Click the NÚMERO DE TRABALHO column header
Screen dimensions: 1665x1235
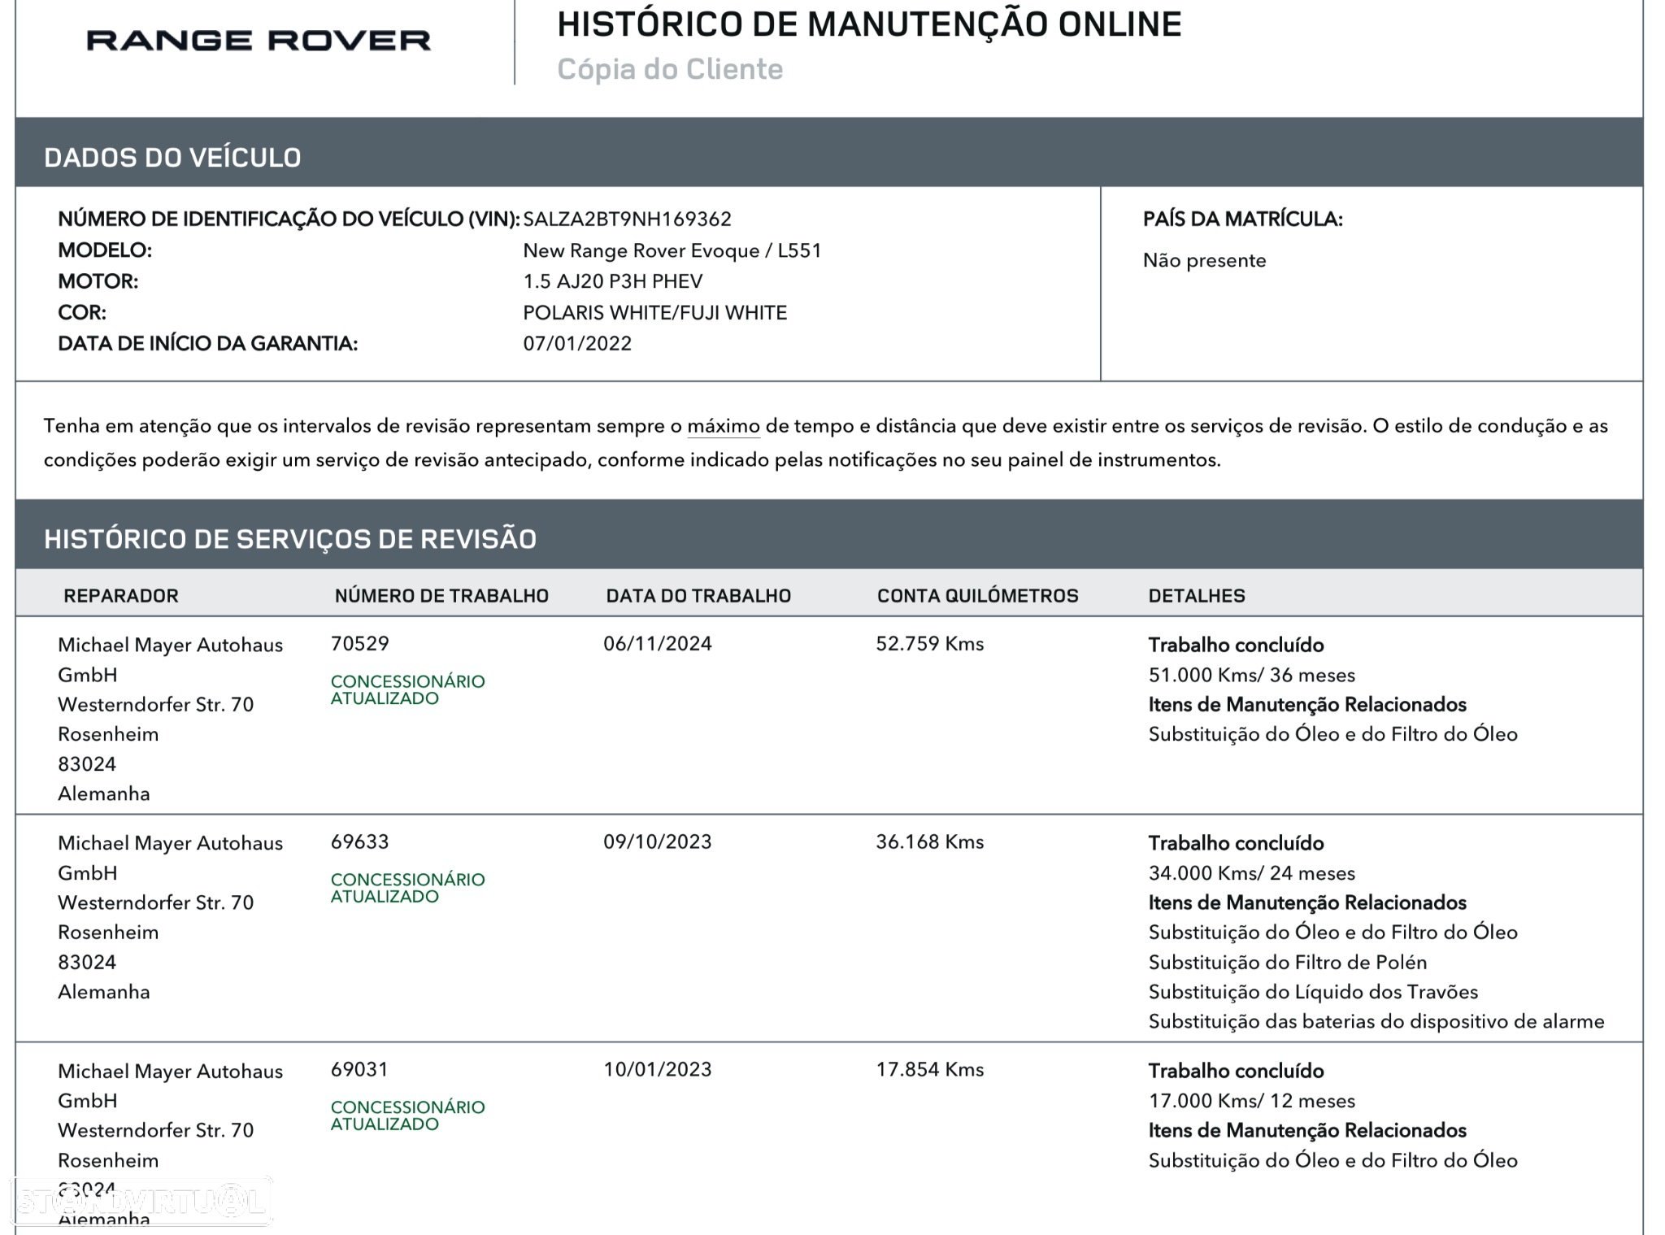[441, 595]
